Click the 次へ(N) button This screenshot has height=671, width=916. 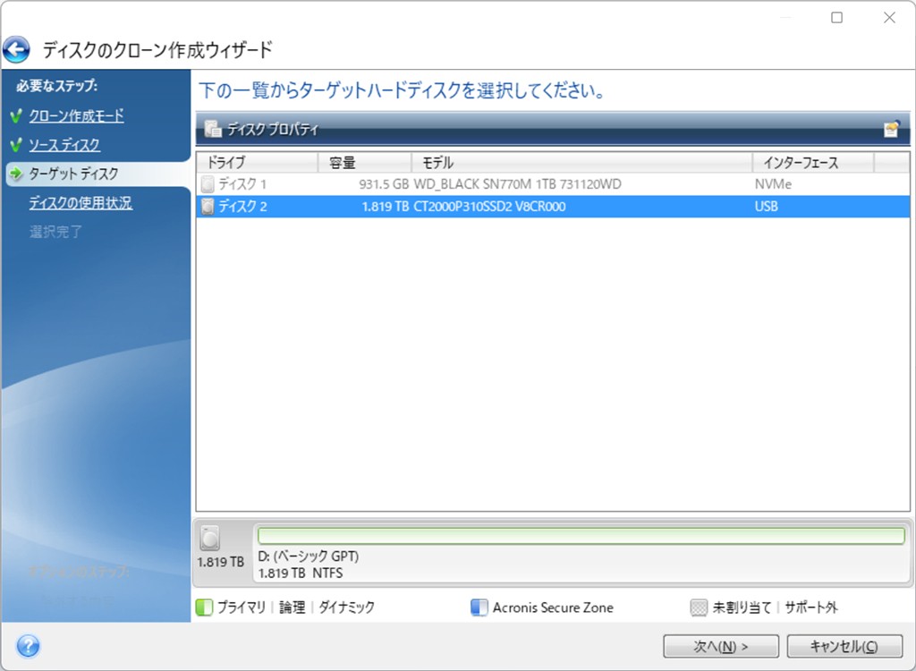[x=721, y=646]
